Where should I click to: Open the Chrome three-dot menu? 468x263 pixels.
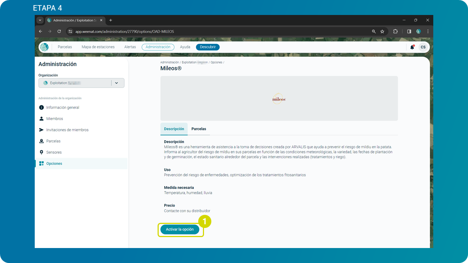[427, 31]
